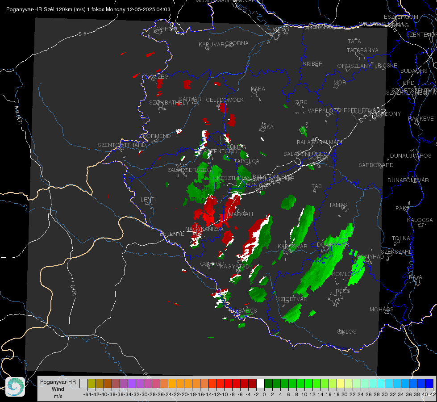Click the TATABANYA city label
The width and height of the screenshot is (437, 402).
(362, 50)
